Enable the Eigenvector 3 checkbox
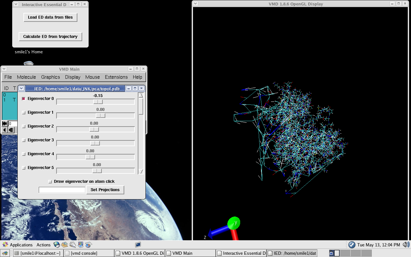 [x=23, y=140]
